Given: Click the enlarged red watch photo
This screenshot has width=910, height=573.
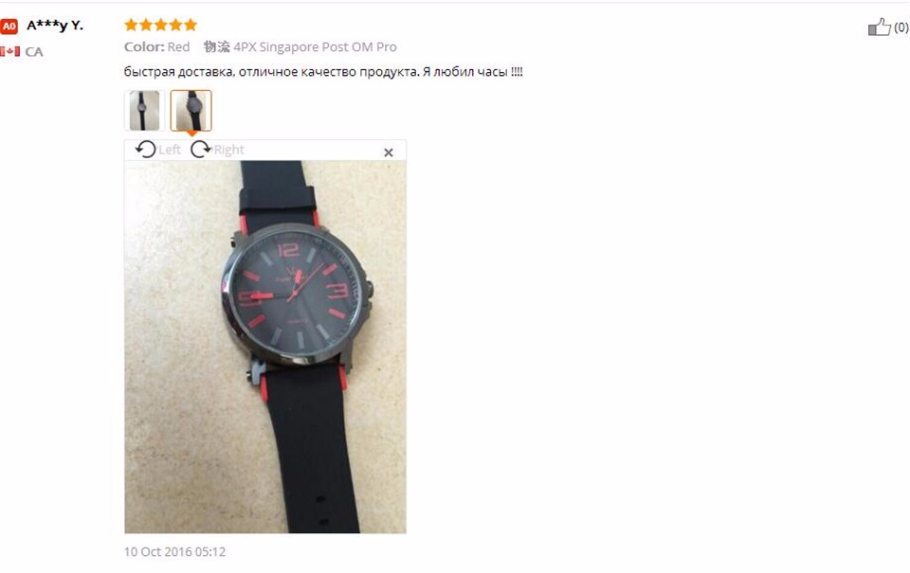Looking at the screenshot, I should (x=265, y=347).
